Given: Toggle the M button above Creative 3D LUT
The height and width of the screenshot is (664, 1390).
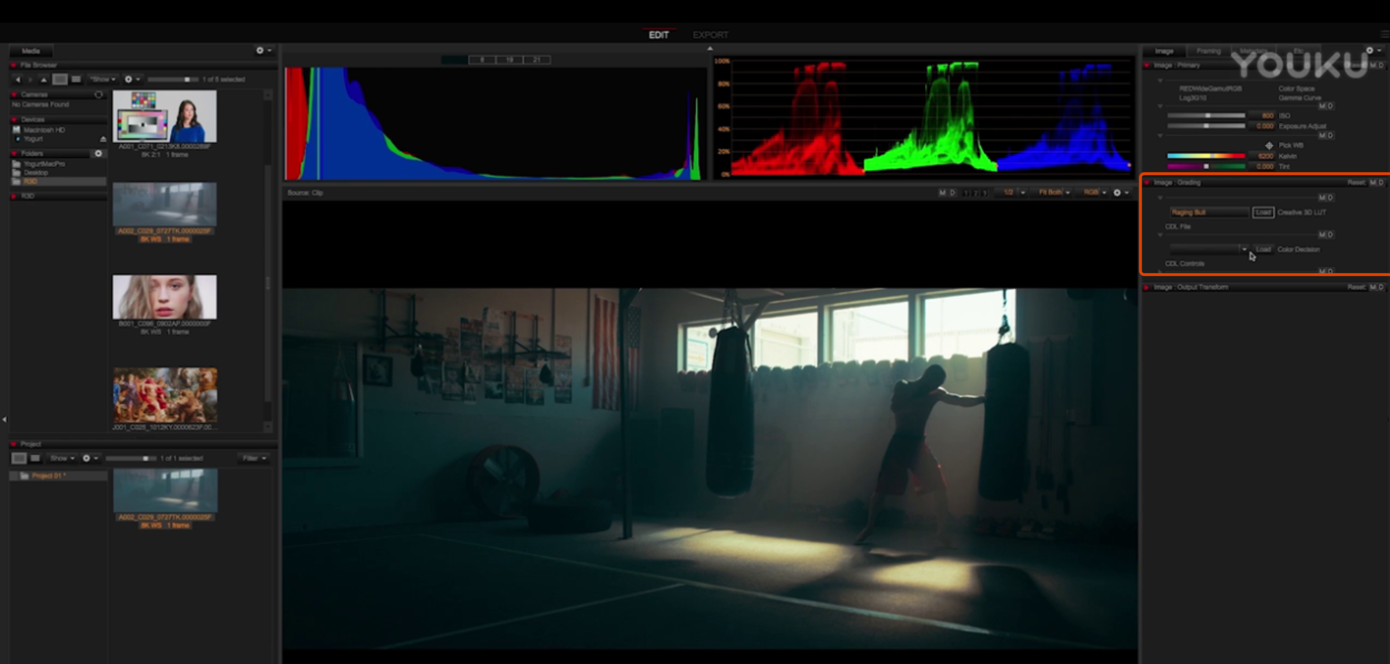Looking at the screenshot, I should [1322, 198].
